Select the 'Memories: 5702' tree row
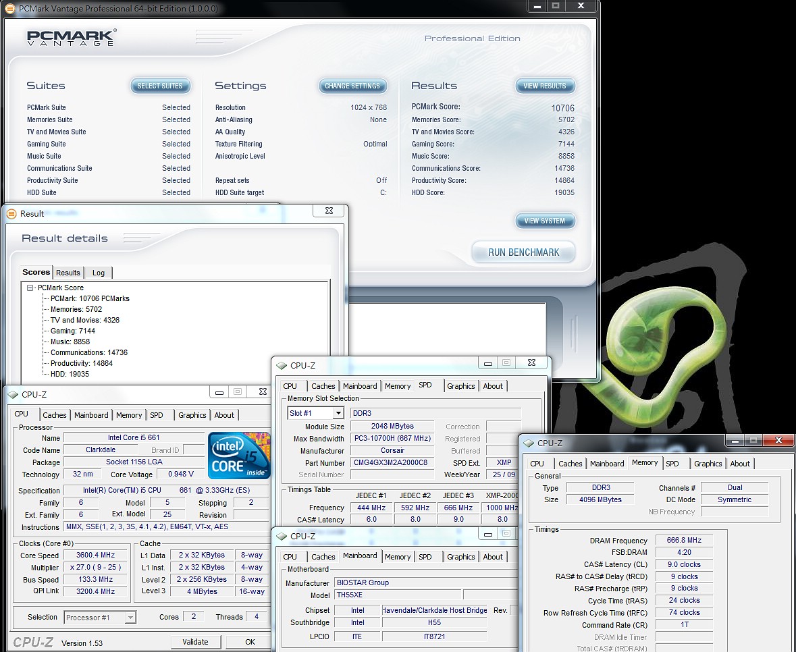The height and width of the screenshot is (652, 796). point(76,310)
